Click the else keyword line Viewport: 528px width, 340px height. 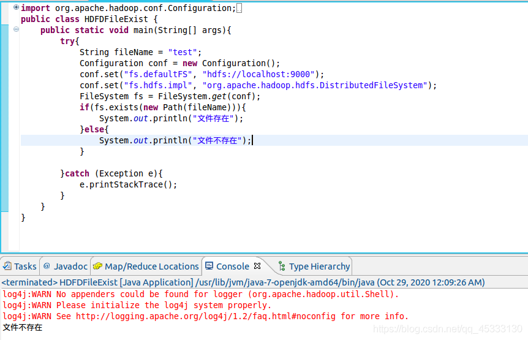[x=94, y=129]
